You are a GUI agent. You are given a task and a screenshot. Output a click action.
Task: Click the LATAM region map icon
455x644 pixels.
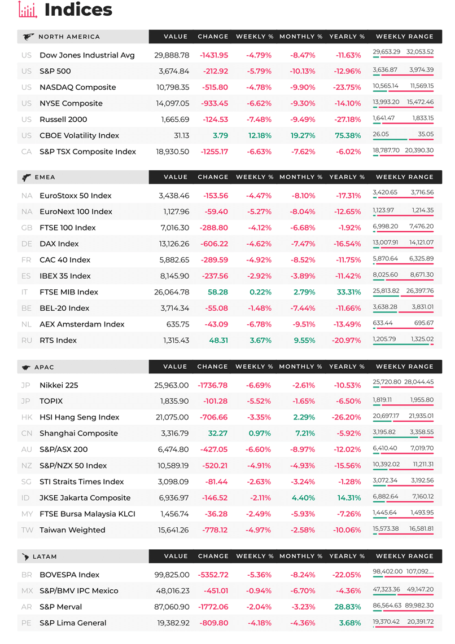[x=25, y=557]
